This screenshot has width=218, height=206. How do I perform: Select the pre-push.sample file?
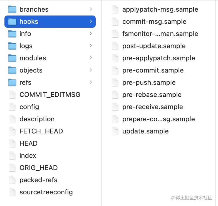149,83
